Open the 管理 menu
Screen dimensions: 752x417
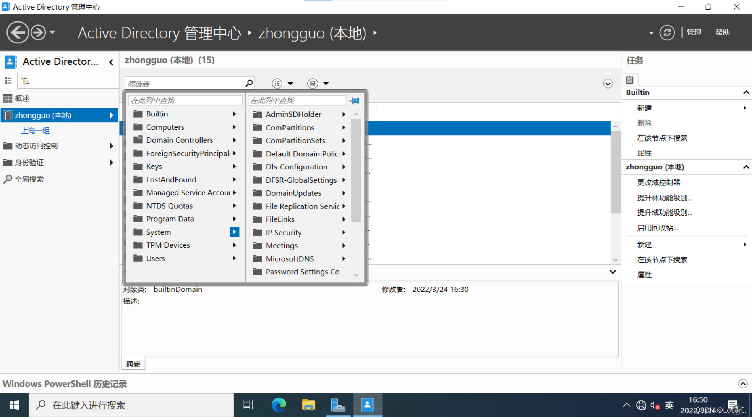click(694, 32)
